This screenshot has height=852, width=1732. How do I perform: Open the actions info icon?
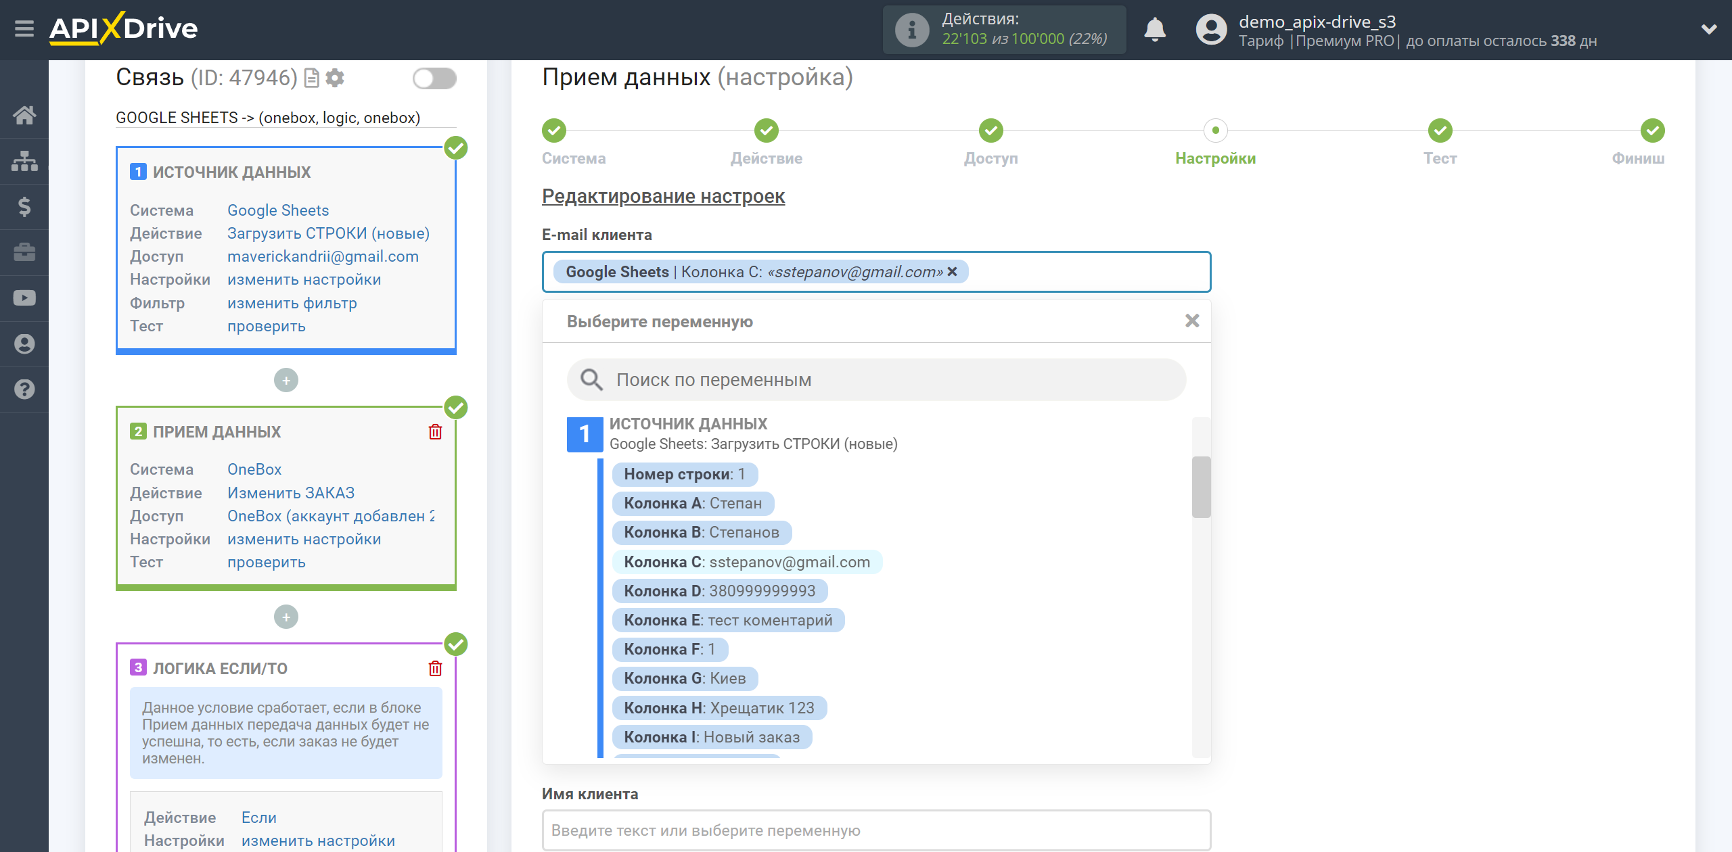coord(911,30)
